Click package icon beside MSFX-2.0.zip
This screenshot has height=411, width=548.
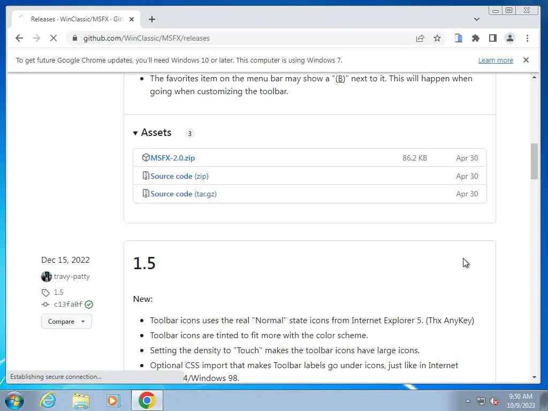146,158
